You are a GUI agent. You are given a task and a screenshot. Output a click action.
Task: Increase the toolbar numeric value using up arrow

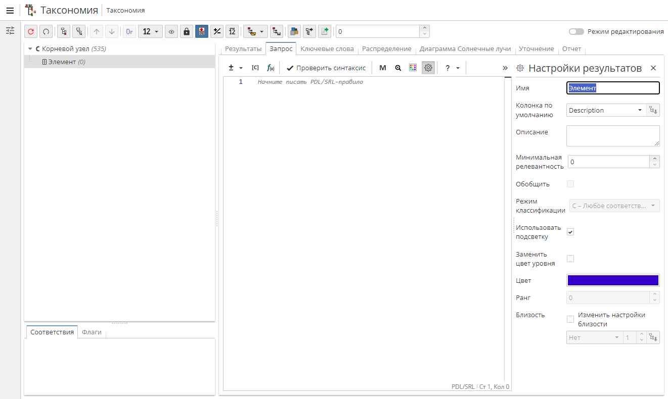coord(425,28)
